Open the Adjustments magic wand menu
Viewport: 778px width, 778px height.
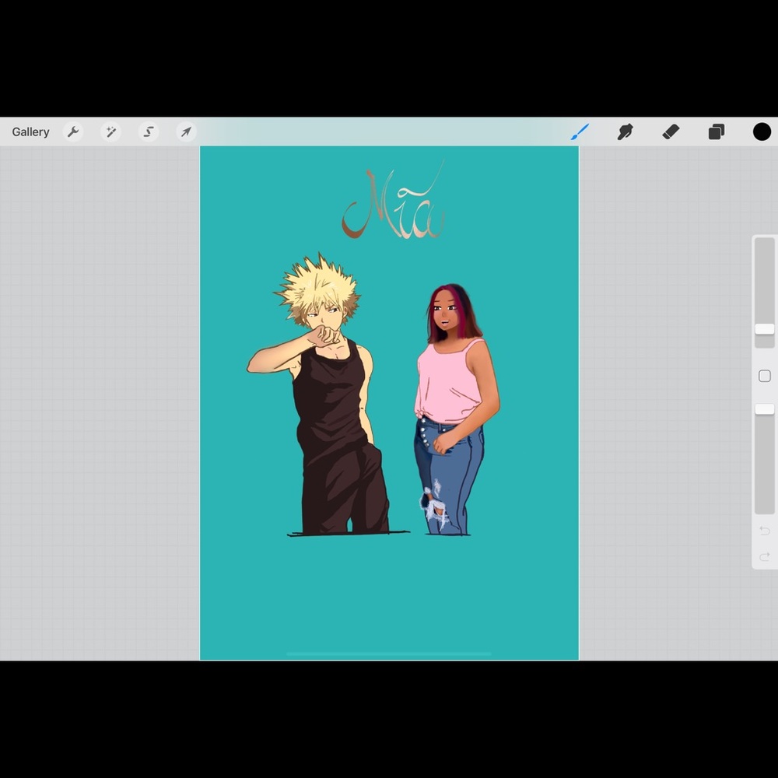coord(110,132)
